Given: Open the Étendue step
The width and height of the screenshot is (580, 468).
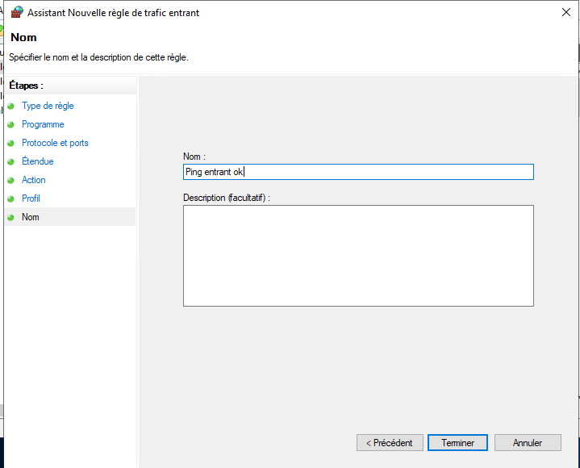Looking at the screenshot, I should (x=38, y=161).
